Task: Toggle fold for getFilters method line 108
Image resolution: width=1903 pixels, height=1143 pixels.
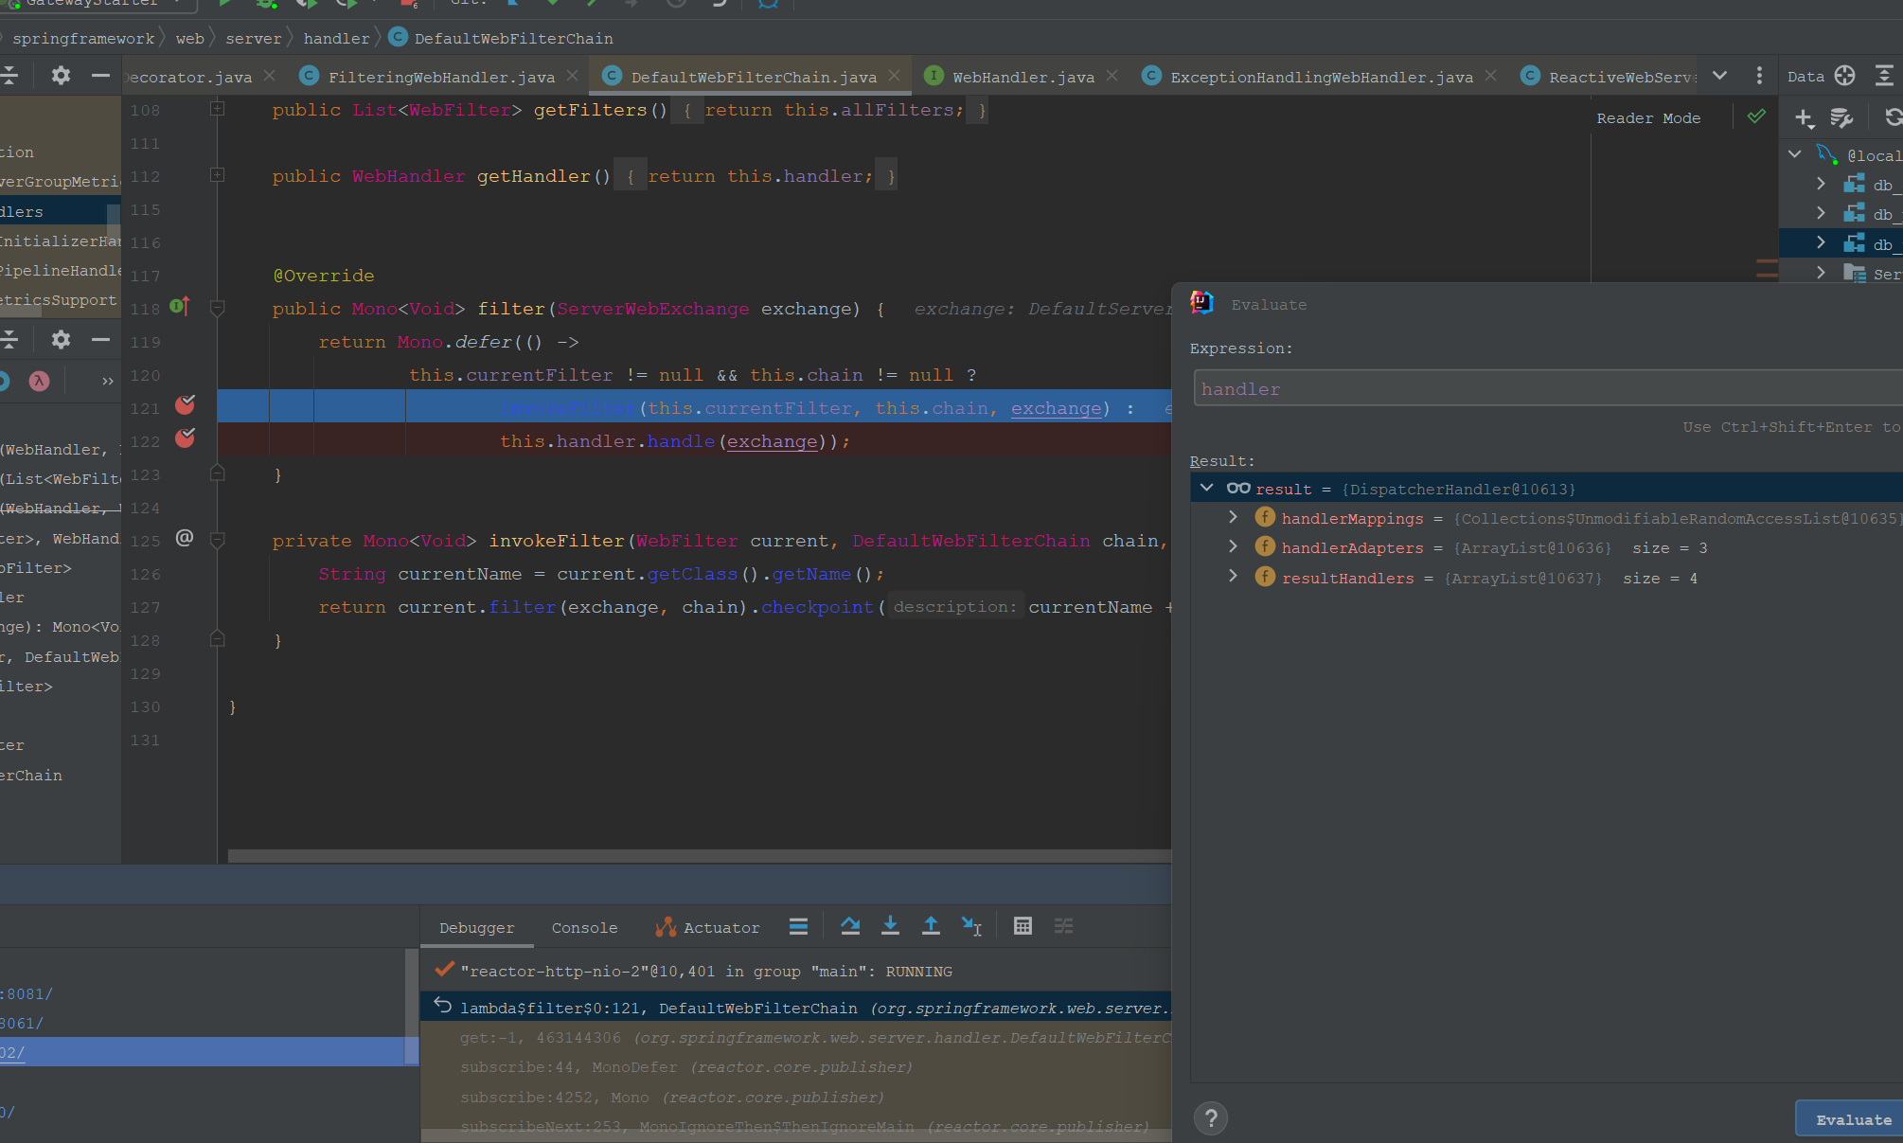Action: tap(217, 109)
